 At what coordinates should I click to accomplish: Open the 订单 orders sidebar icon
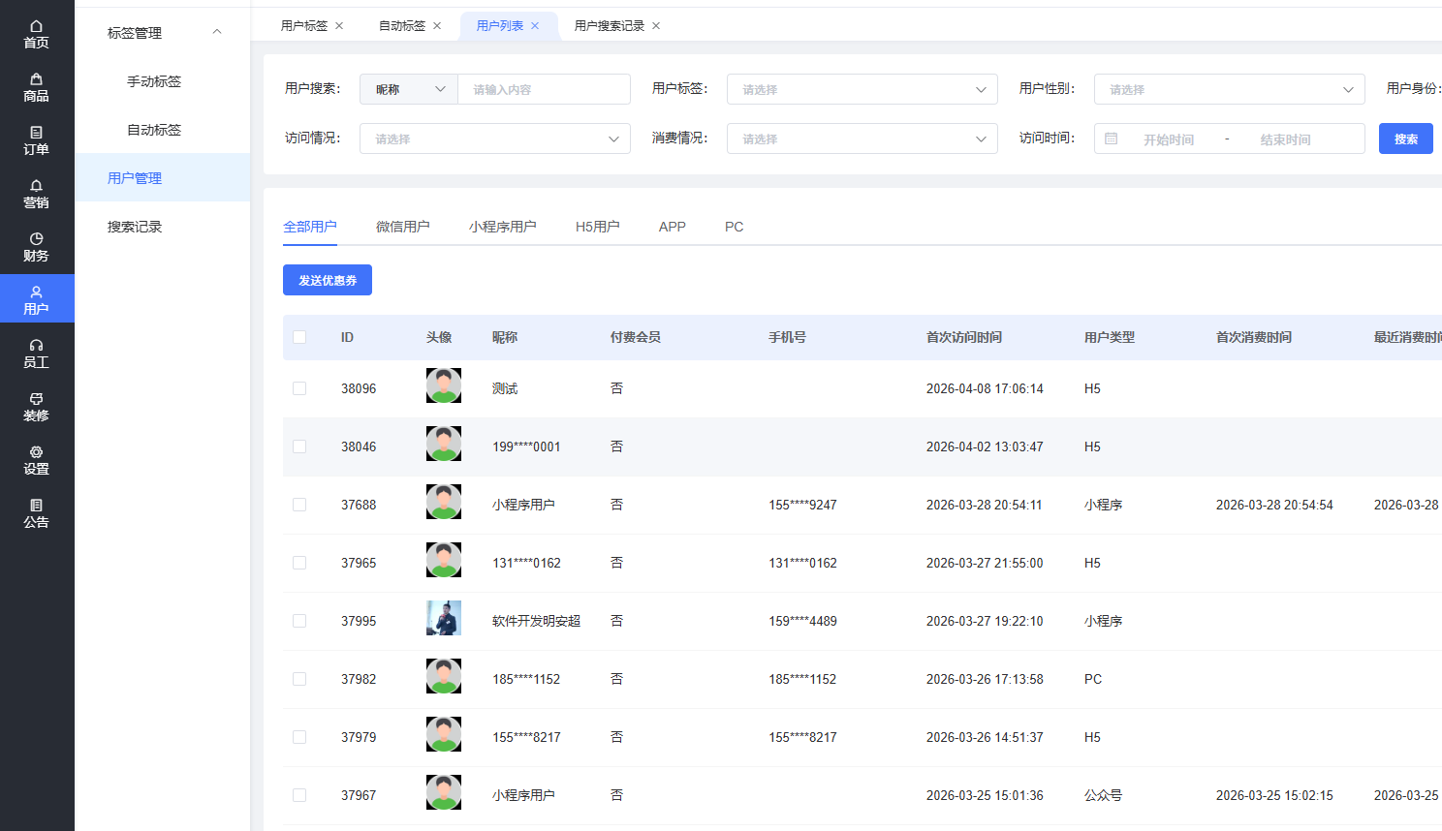pyautogui.click(x=36, y=133)
